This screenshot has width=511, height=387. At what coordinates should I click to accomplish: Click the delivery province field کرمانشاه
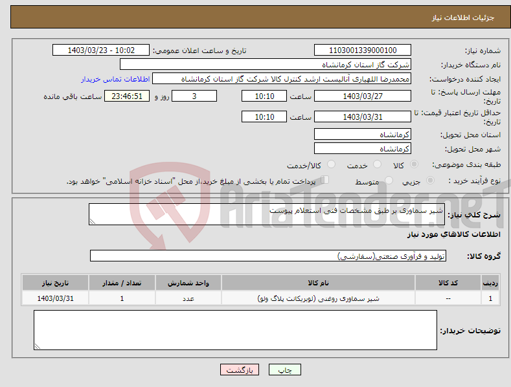pos(363,134)
